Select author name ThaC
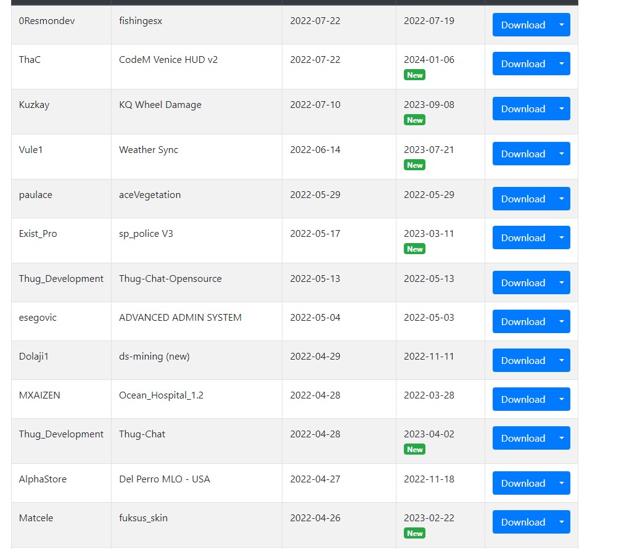 point(30,60)
